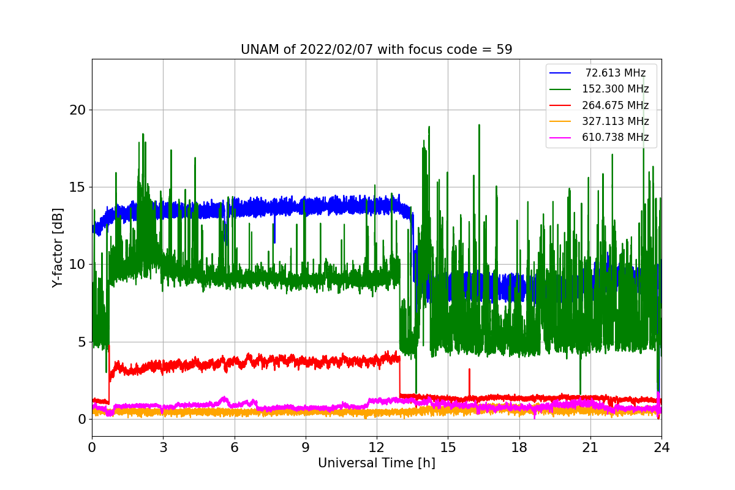Click the x-axis tick label 24
Image resolution: width=735 pixels, height=490 pixels.
point(661,447)
